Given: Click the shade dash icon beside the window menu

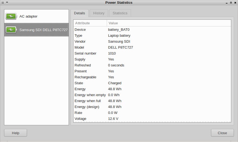Looking at the screenshot, I should click(7, 2).
